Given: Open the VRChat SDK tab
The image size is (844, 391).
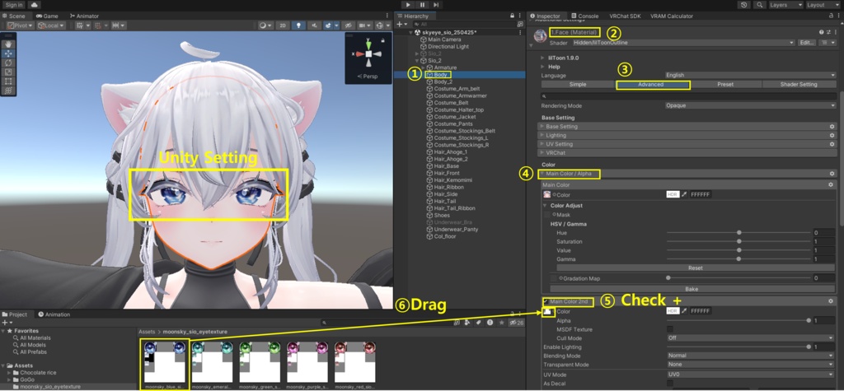Looking at the screenshot, I should pos(625,16).
